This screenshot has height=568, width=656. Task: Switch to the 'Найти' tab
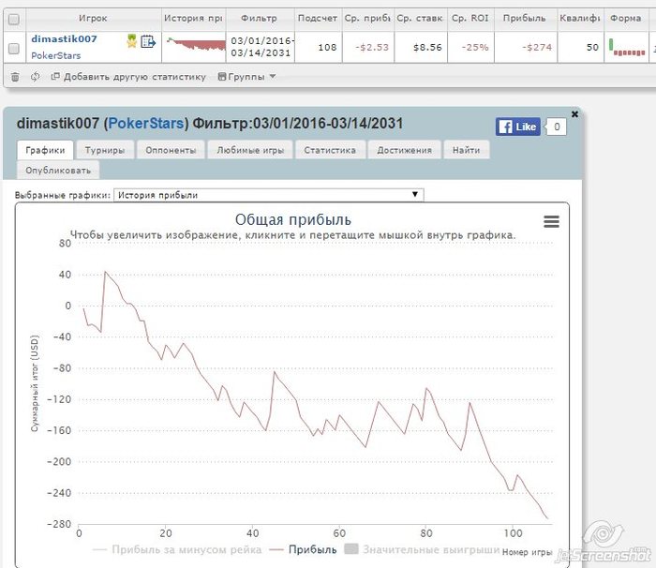466,150
